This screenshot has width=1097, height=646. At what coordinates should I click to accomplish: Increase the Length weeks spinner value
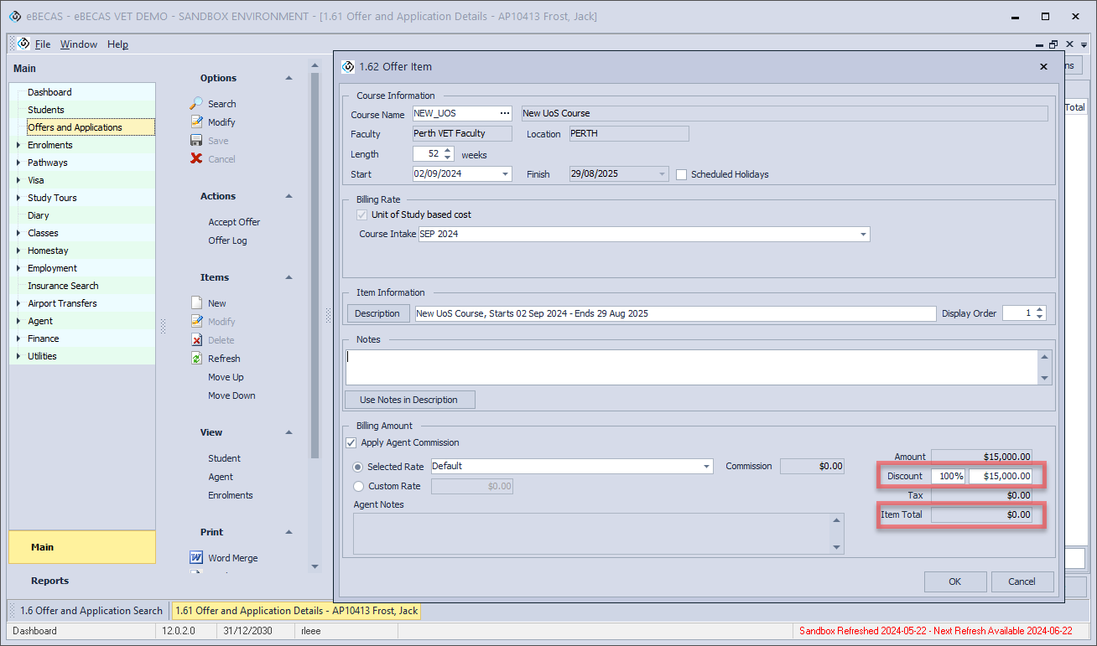(447, 151)
